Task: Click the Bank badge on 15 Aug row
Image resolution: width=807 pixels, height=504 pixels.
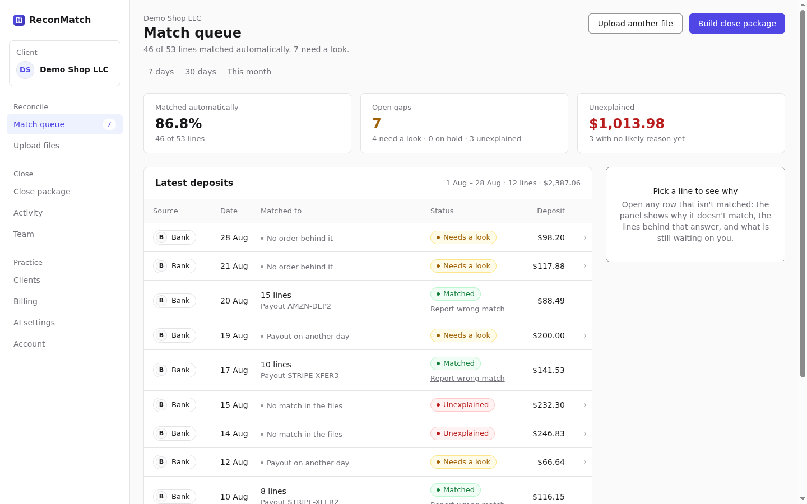Action: 174,405
